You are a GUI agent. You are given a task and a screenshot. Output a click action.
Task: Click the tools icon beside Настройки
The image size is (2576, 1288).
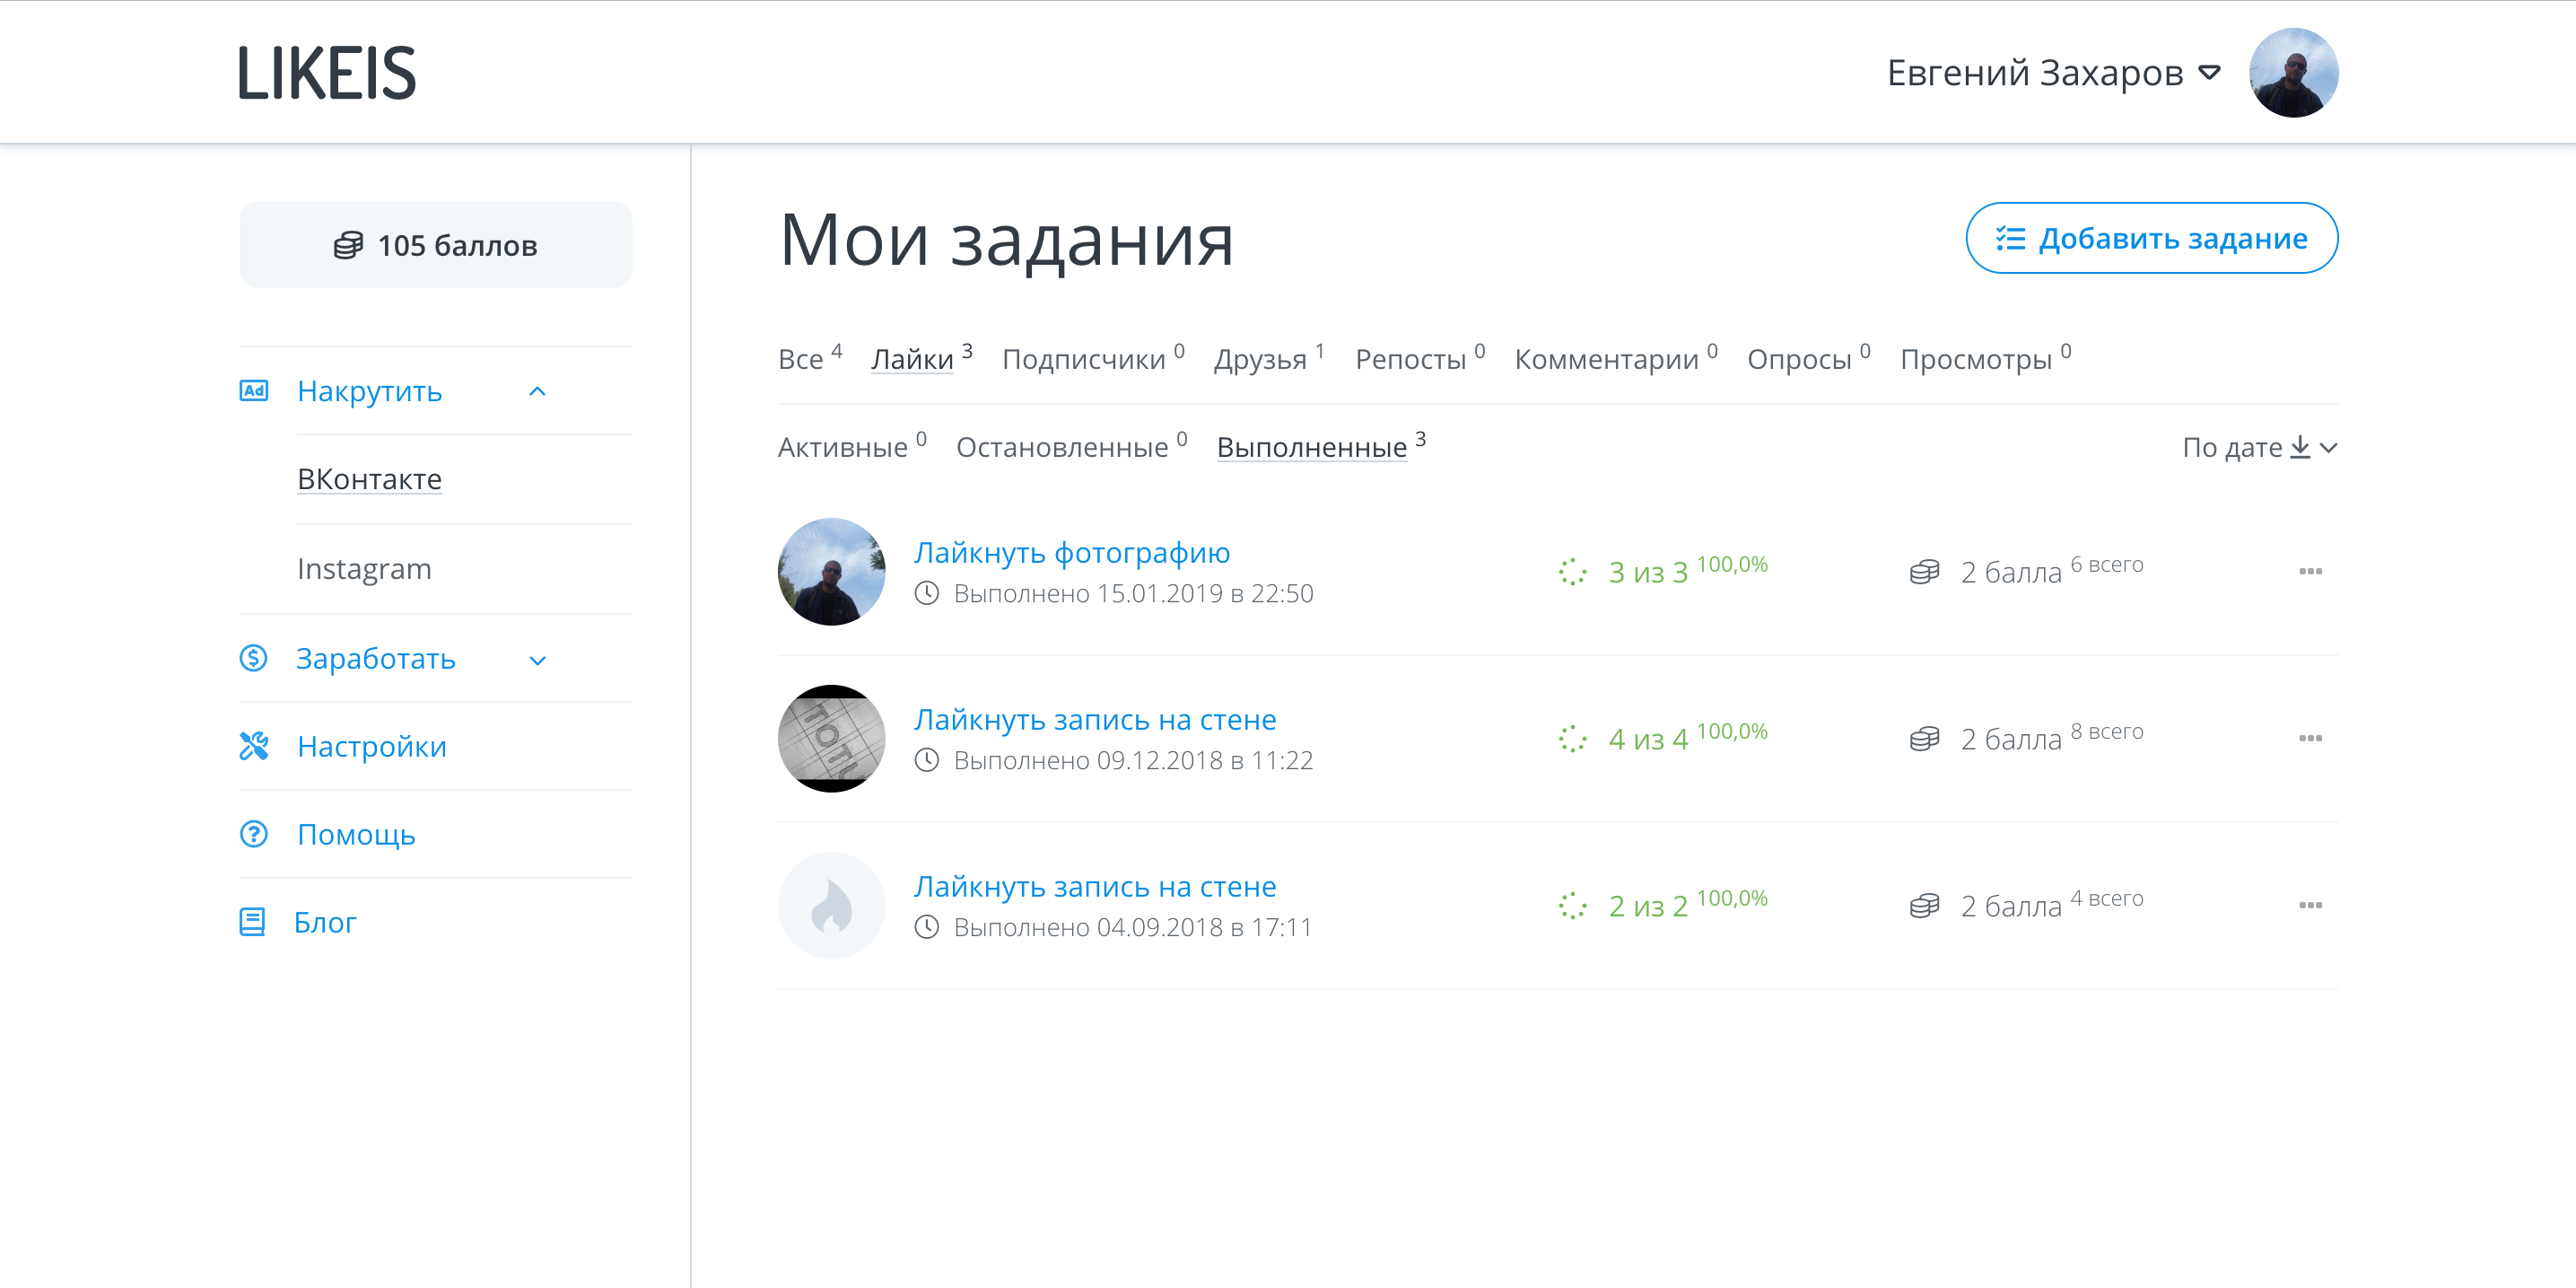[253, 746]
